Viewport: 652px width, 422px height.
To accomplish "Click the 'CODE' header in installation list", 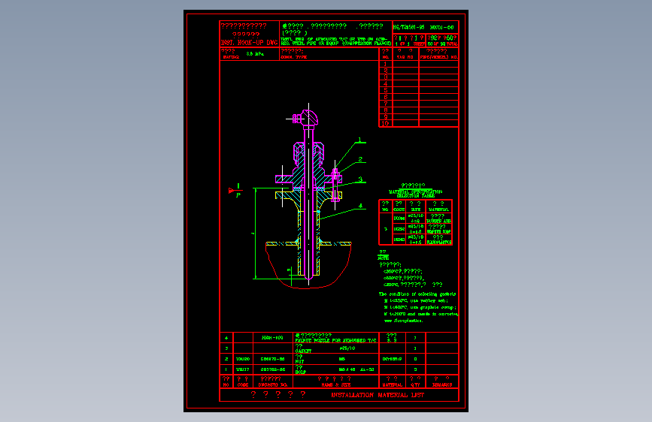I will point(243,385).
